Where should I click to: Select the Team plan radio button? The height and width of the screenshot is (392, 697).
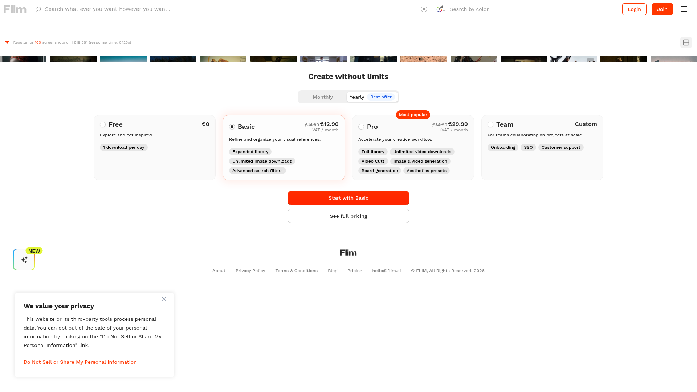click(490, 124)
